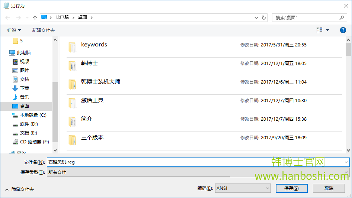
Task: Click the refresh icon beside address bar
Action: tap(264, 17)
